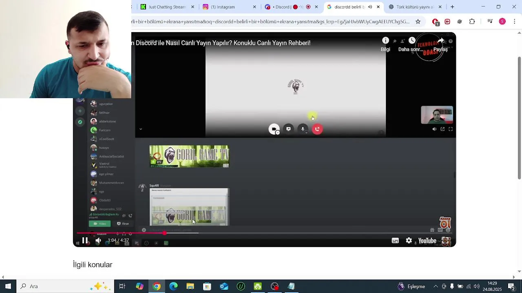Click the green Video button in Discord
Image resolution: width=522 pixels, height=293 pixels.
100,223
